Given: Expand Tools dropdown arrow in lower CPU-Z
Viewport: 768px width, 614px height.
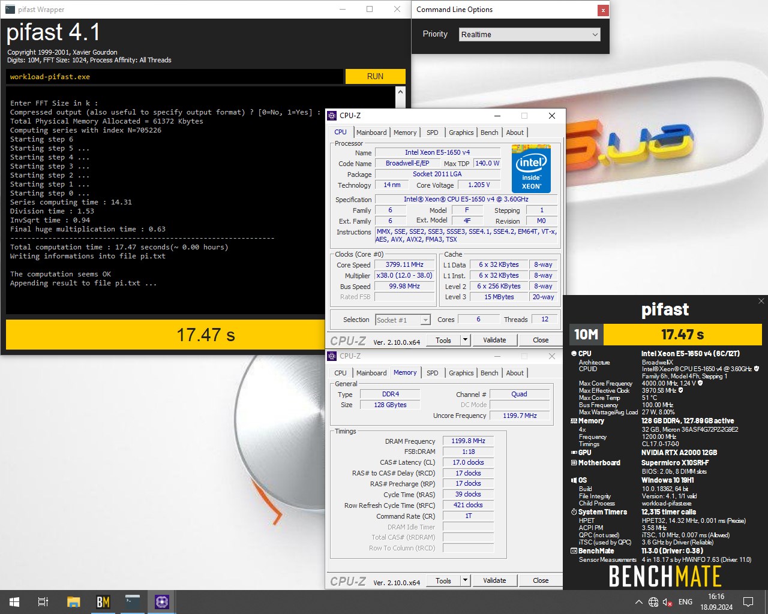Looking at the screenshot, I should coord(465,580).
